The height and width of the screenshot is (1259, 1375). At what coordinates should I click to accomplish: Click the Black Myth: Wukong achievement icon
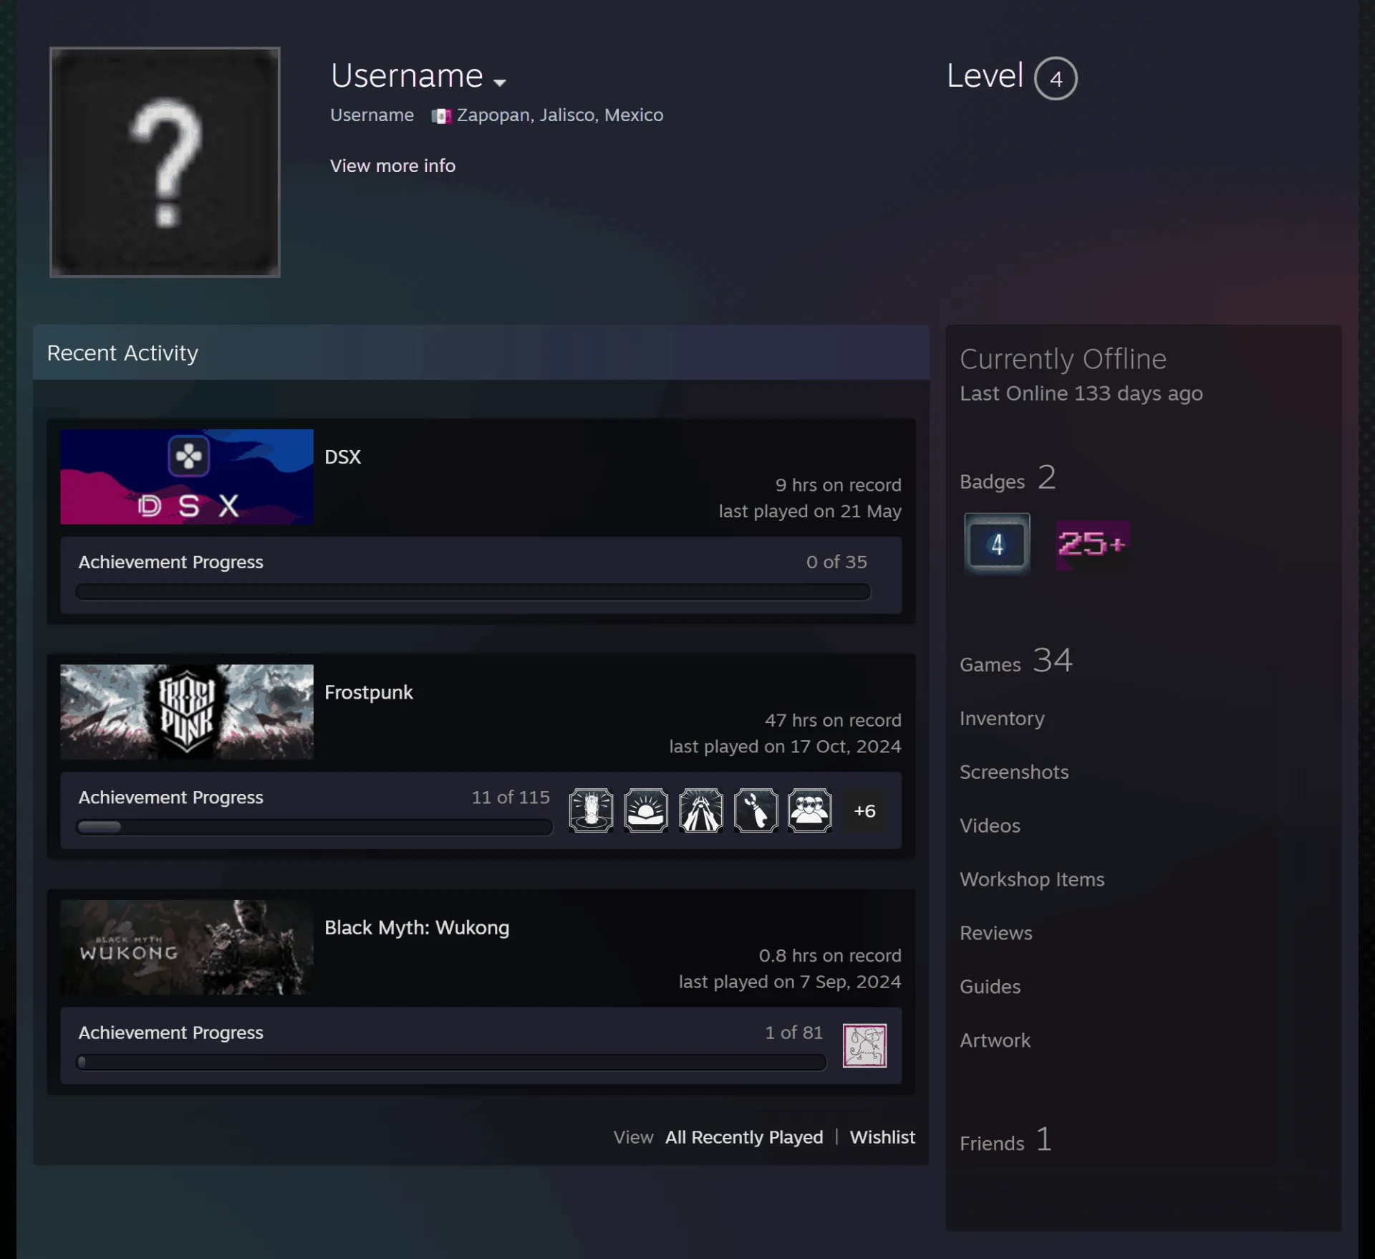tap(864, 1045)
